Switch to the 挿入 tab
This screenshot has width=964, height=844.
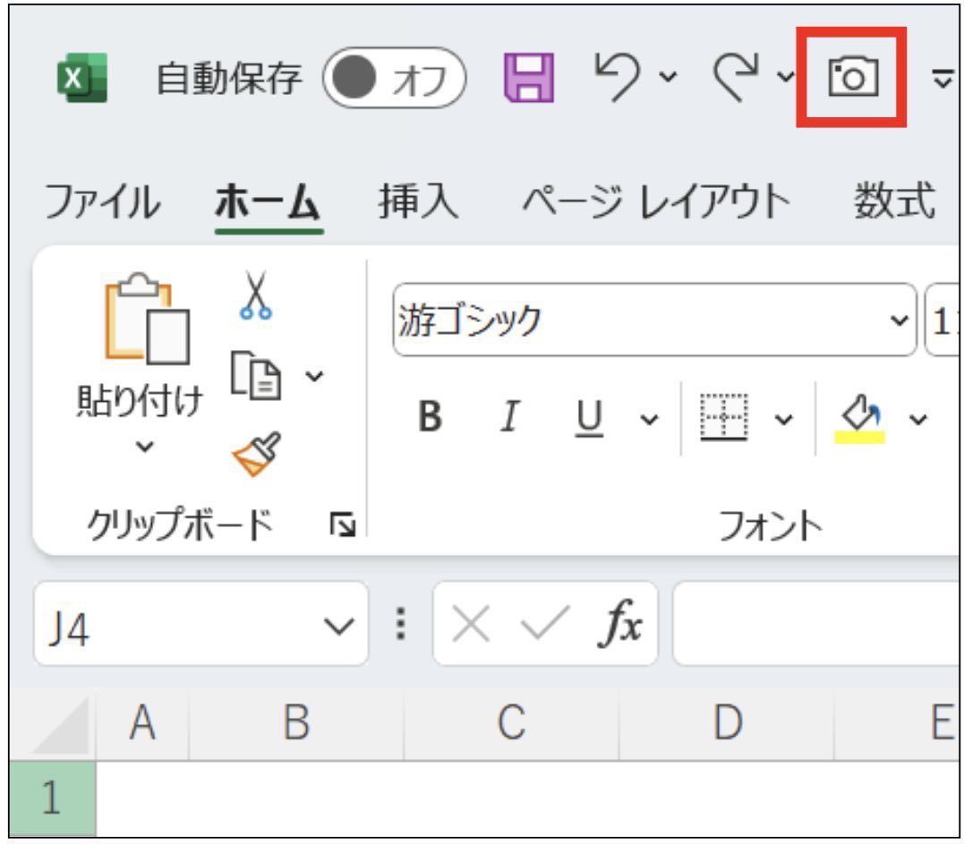(x=418, y=200)
